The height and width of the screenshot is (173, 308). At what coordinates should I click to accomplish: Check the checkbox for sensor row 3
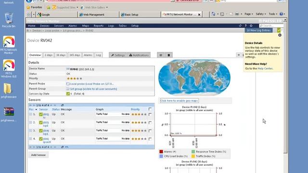click(150, 131)
